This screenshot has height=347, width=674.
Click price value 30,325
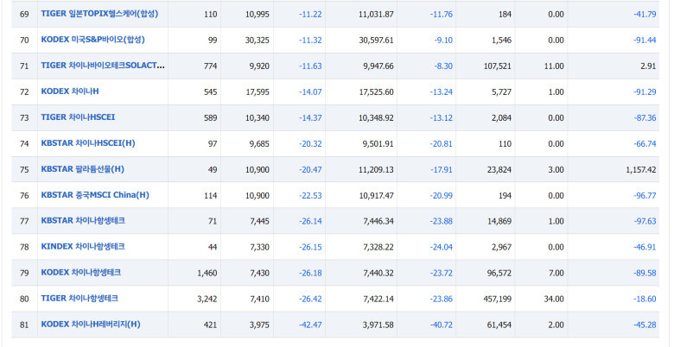258,40
